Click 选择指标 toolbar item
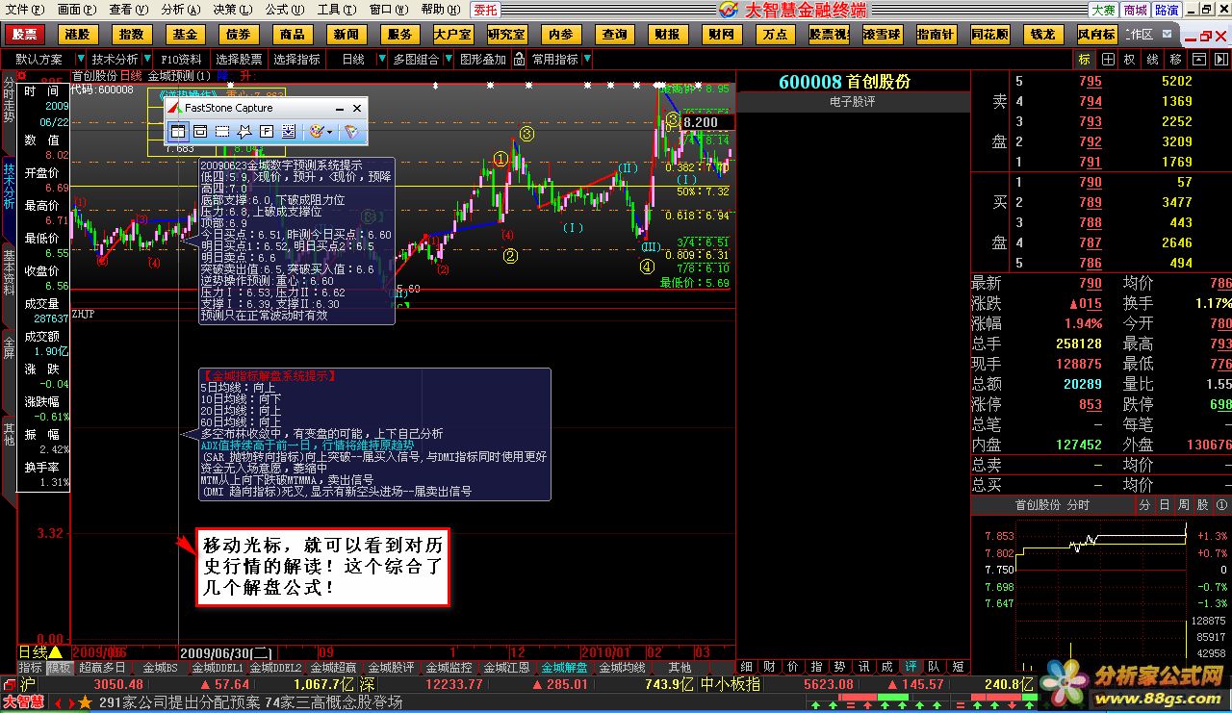Screen dimensions: 1232x713 297,59
